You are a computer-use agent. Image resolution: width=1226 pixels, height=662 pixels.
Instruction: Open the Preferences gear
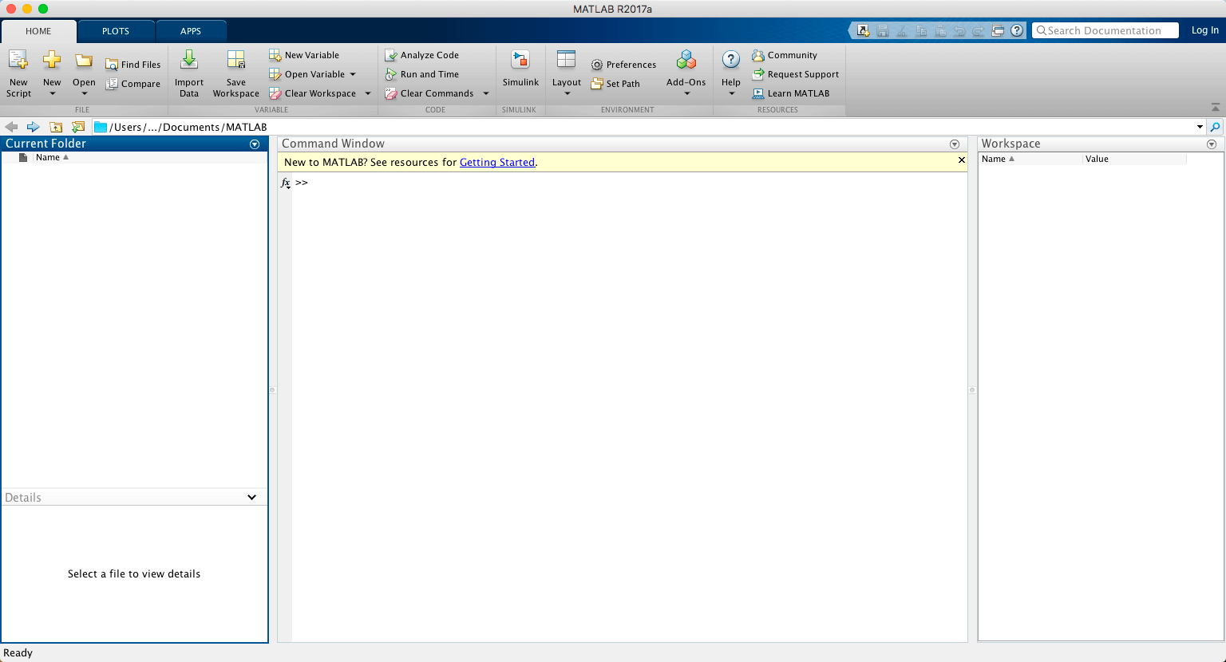(597, 65)
